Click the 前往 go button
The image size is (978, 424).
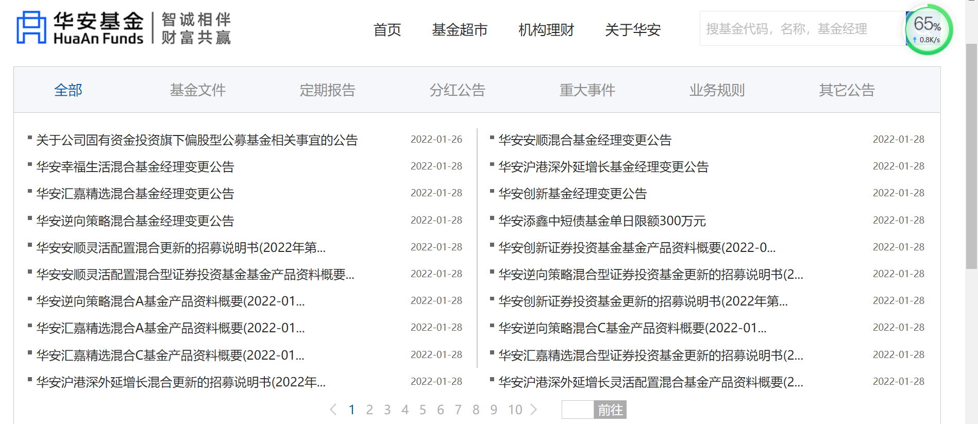coord(610,410)
